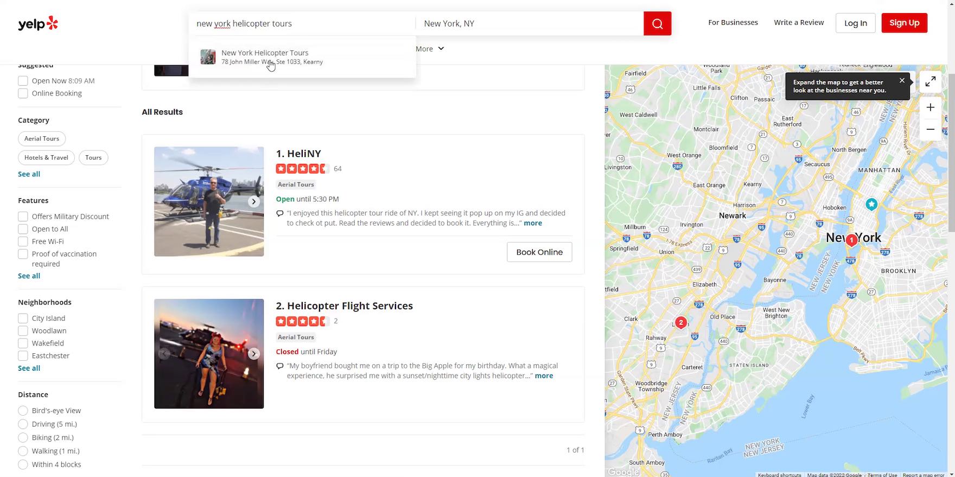Tick the City Island neighborhood checkbox
The width and height of the screenshot is (955, 477).
tap(23, 319)
